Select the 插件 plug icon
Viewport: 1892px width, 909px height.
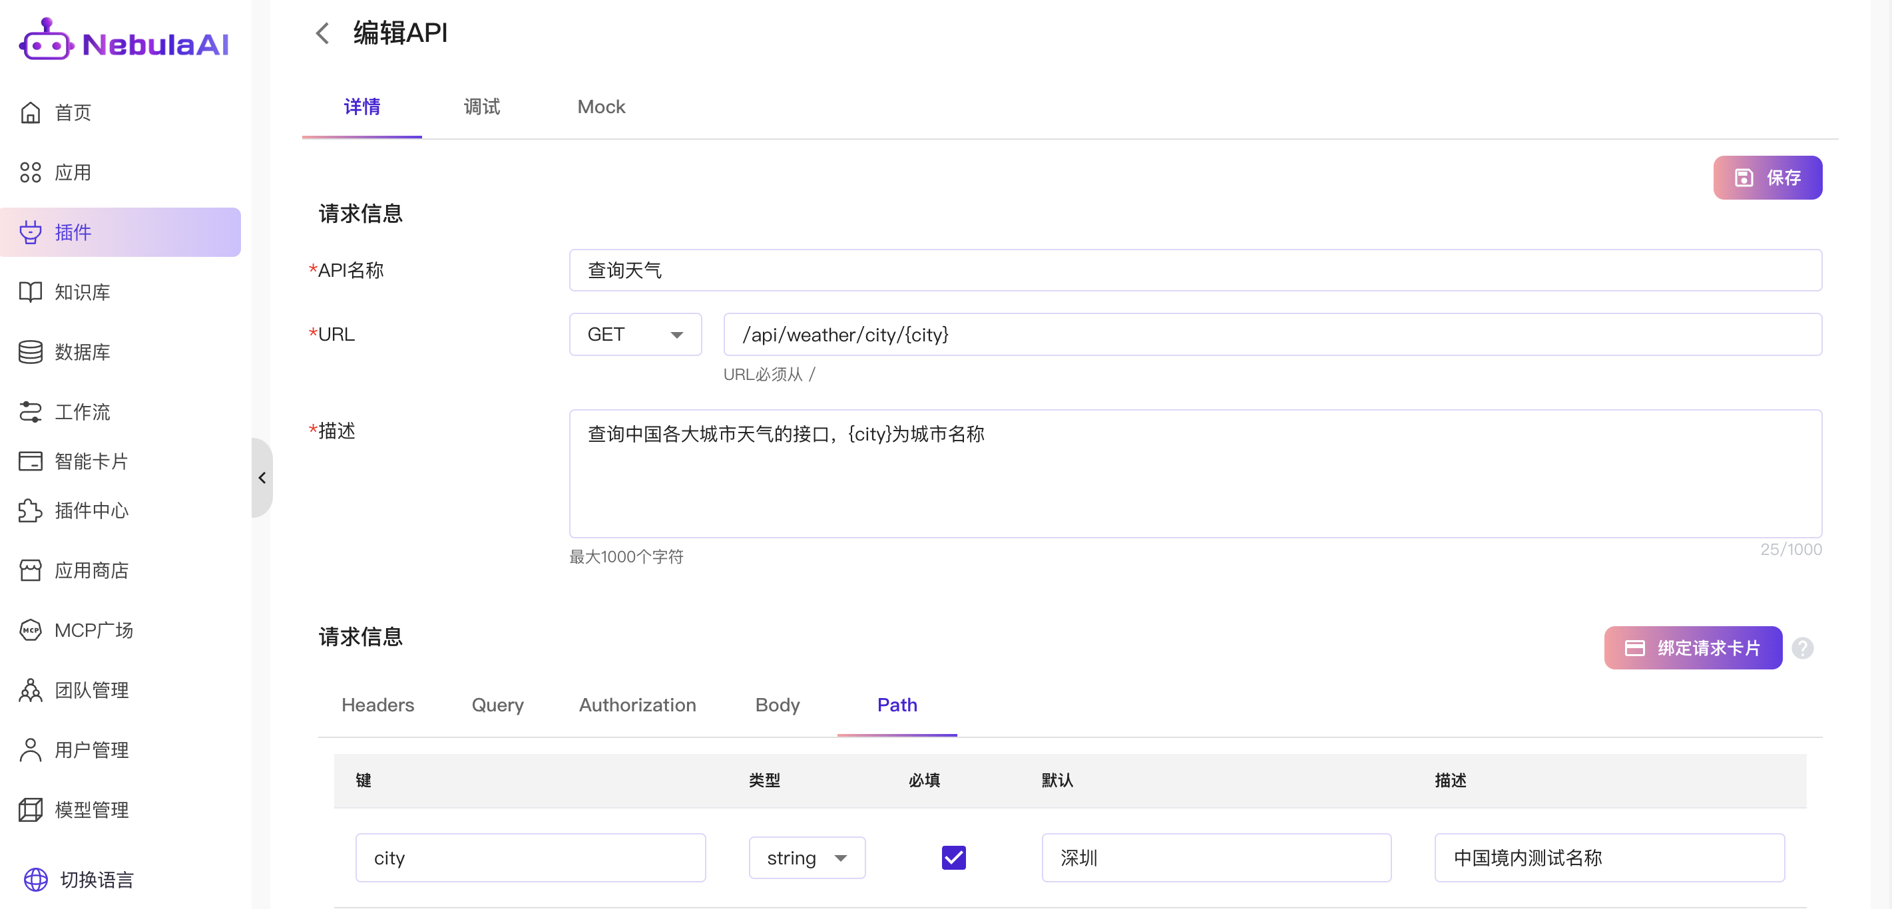pyautogui.click(x=30, y=232)
